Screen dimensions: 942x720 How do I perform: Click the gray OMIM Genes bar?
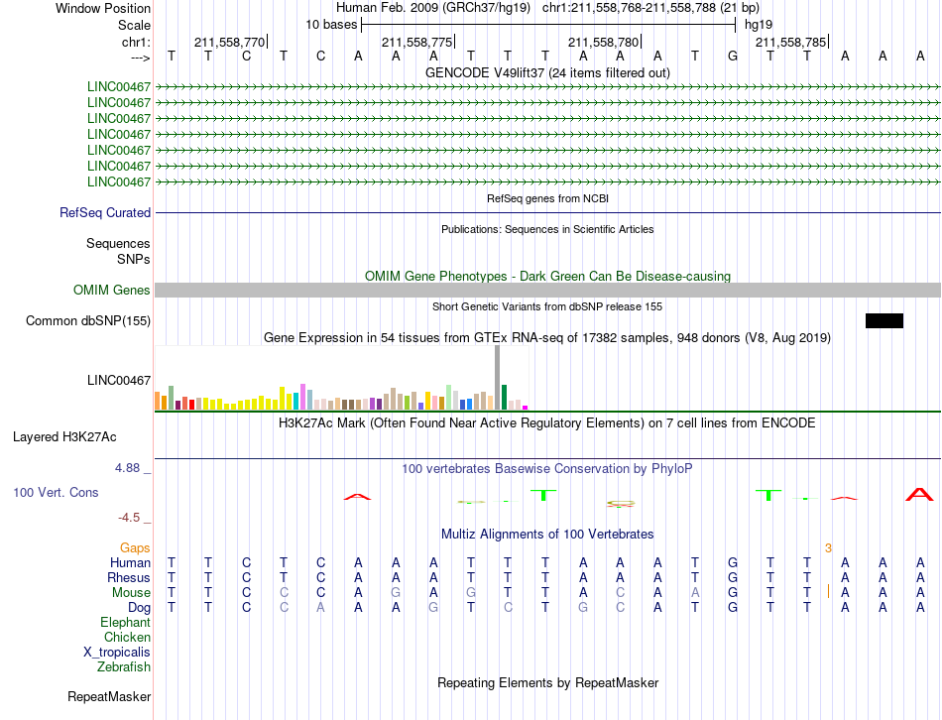point(548,291)
